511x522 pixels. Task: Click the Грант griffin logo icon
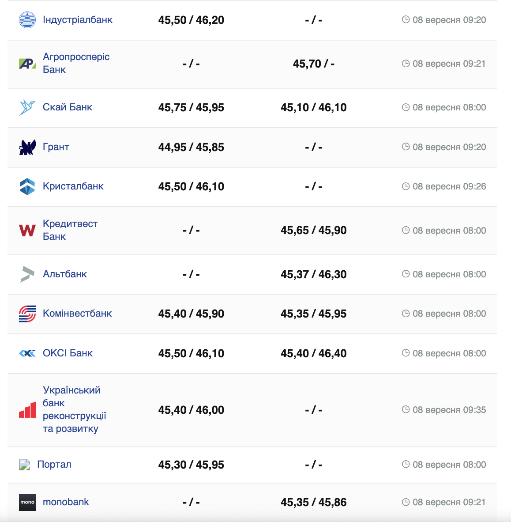click(x=27, y=147)
